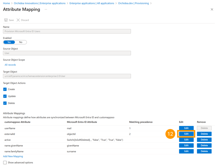Set Enabled toggle to Yes
Image resolution: width=215 pixels, height=167 pixels.
coord(9,42)
